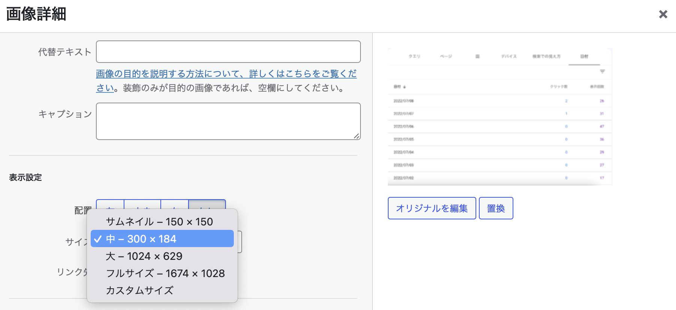Click the image preview thumbnail

500,116
